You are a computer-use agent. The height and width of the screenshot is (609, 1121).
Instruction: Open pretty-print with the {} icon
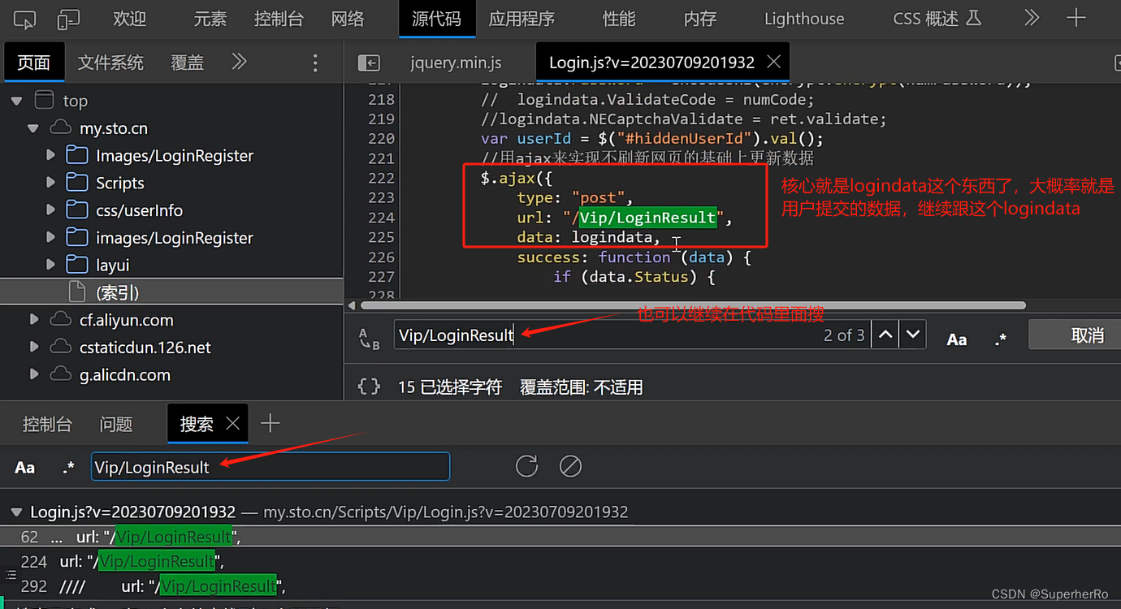tap(368, 387)
